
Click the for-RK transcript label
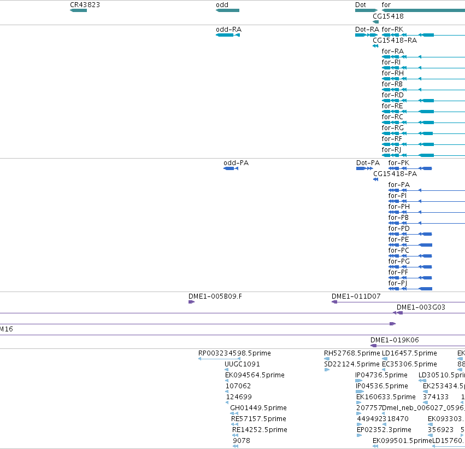tap(392, 30)
